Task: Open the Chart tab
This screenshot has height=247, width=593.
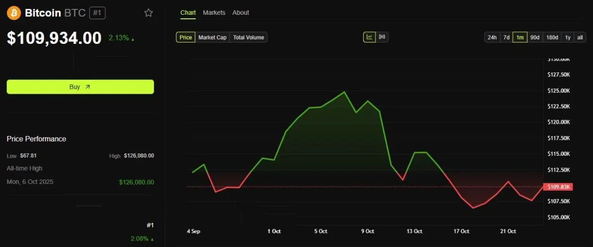Action: click(x=188, y=12)
